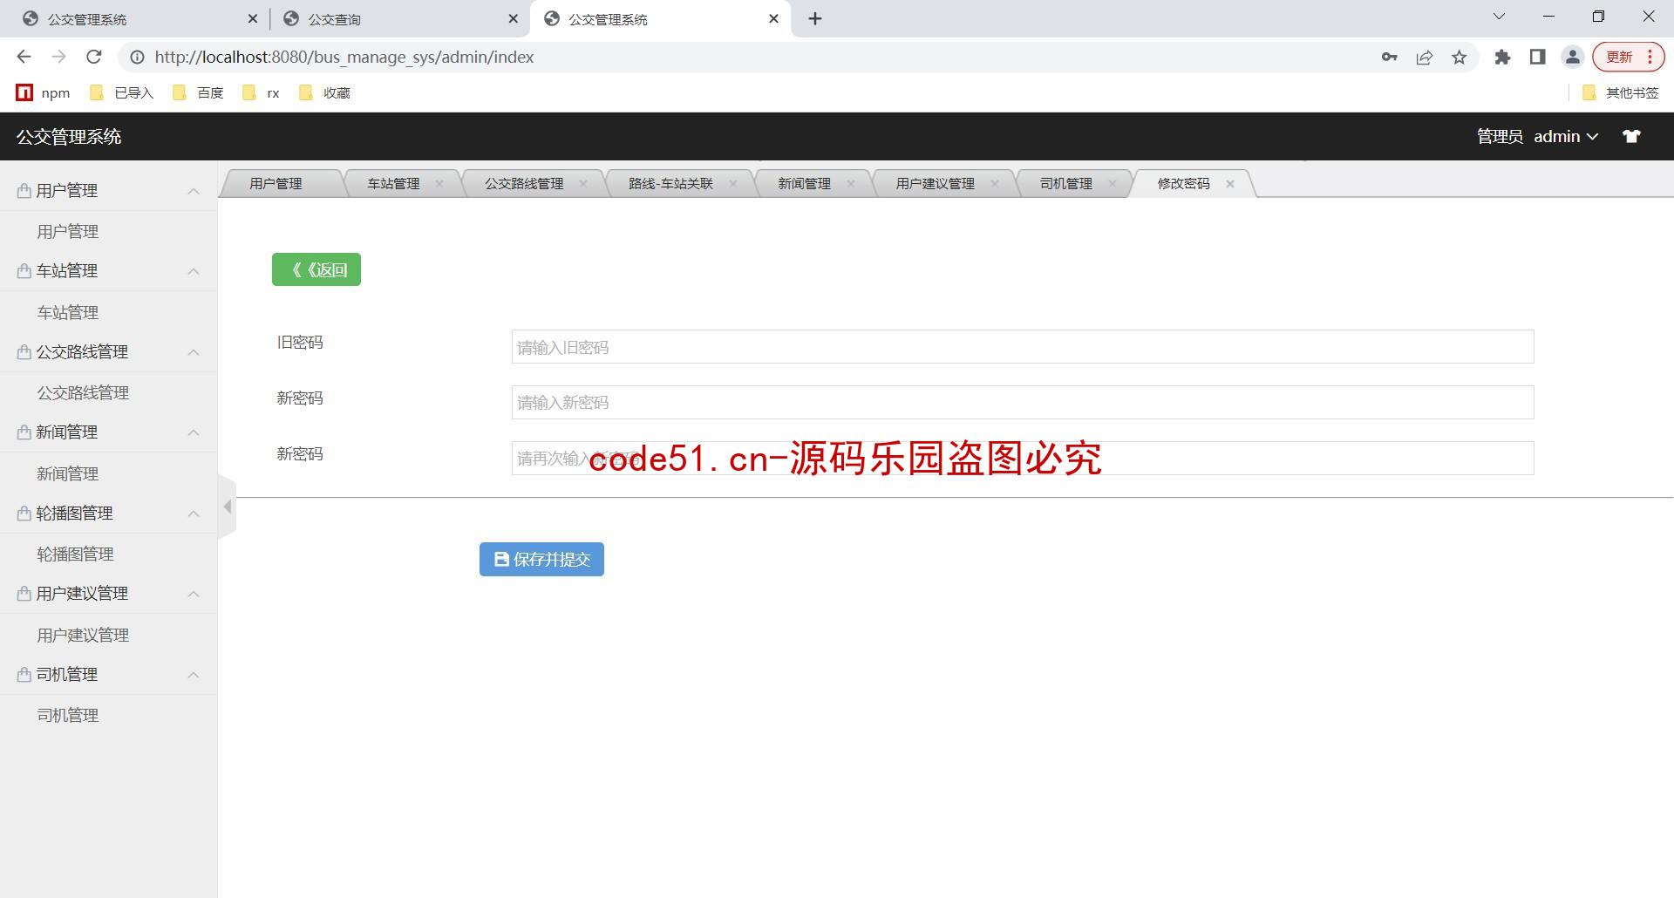This screenshot has width=1674, height=898.
Task: Open 用户管理 submenu item in sidebar
Action: 68,231
